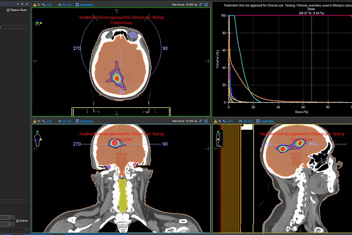Toggle the Isolines checkbox

(x=18, y=221)
